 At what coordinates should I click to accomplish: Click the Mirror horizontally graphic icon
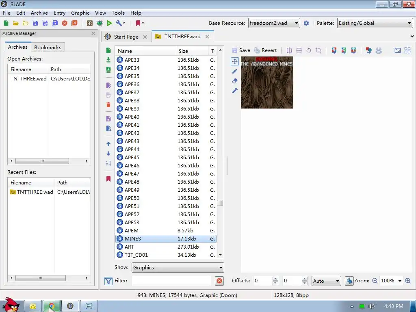pos(289,50)
